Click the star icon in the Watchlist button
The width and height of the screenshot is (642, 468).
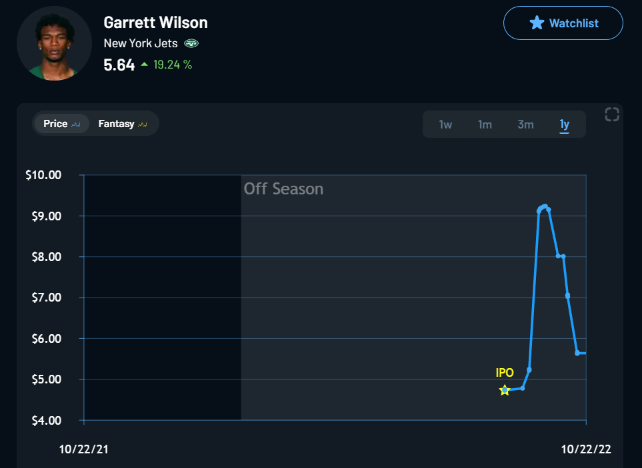pyautogui.click(x=537, y=23)
